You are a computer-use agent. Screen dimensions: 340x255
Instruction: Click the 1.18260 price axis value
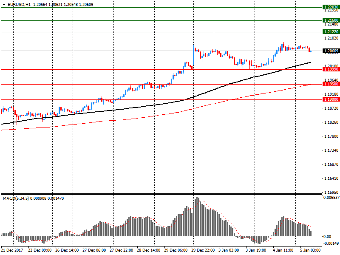(331, 122)
